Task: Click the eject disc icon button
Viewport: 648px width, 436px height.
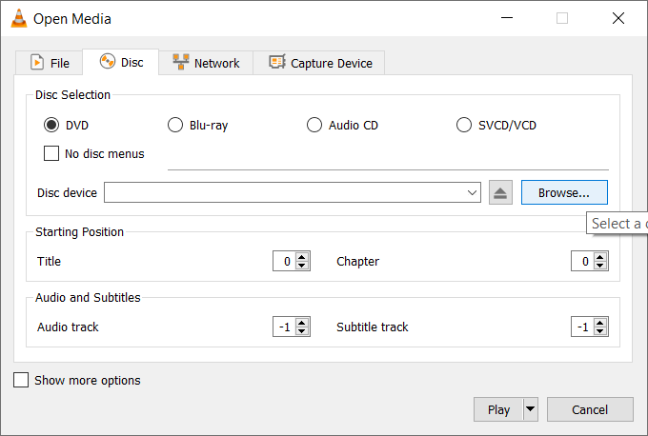Action: (x=500, y=192)
